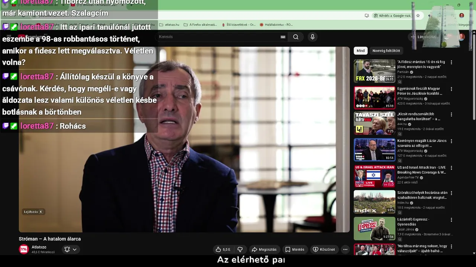Image resolution: width=476 pixels, height=267 pixels.
Task: Open the Chrome profile avatar
Action: (x=461, y=16)
